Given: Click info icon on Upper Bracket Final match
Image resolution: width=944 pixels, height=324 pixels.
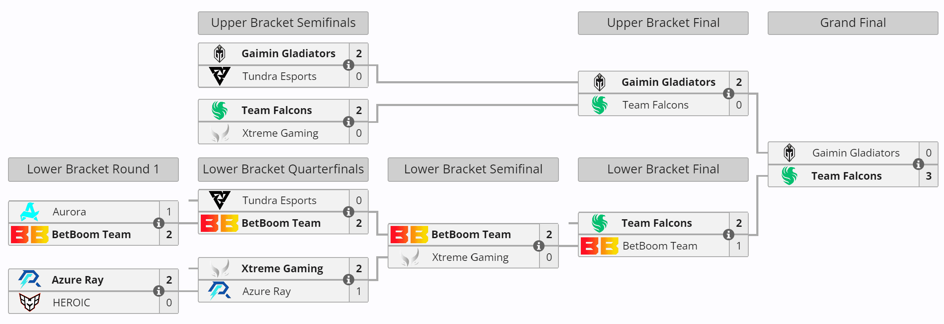Looking at the screenshot, I should pyautogui.click(x=728, y=94).
